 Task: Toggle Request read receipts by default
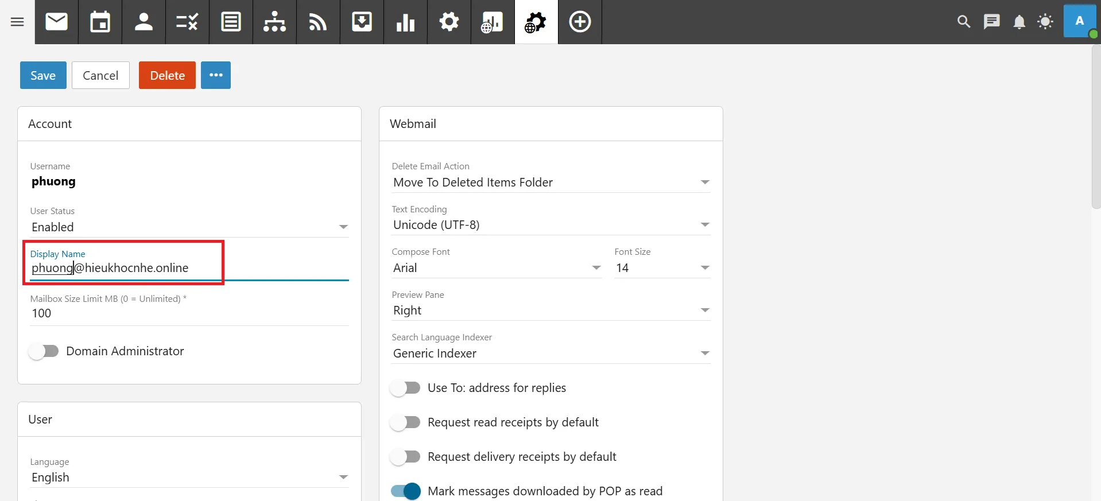[406, 422]
